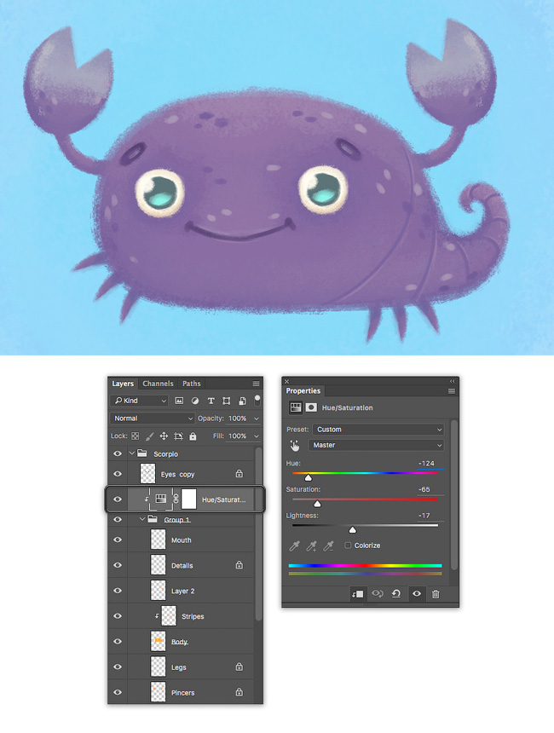Switch to the Channels tab
Viewport: 554px width, 733px height.
(158, 384)
